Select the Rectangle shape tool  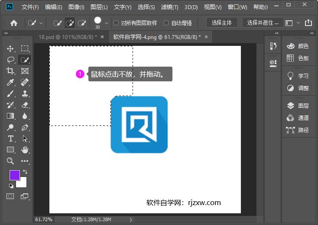[10, 149]
